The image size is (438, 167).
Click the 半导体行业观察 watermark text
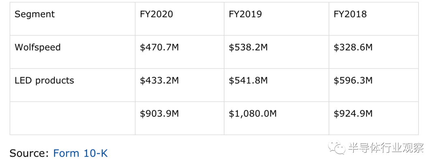(x=386, y=148)
